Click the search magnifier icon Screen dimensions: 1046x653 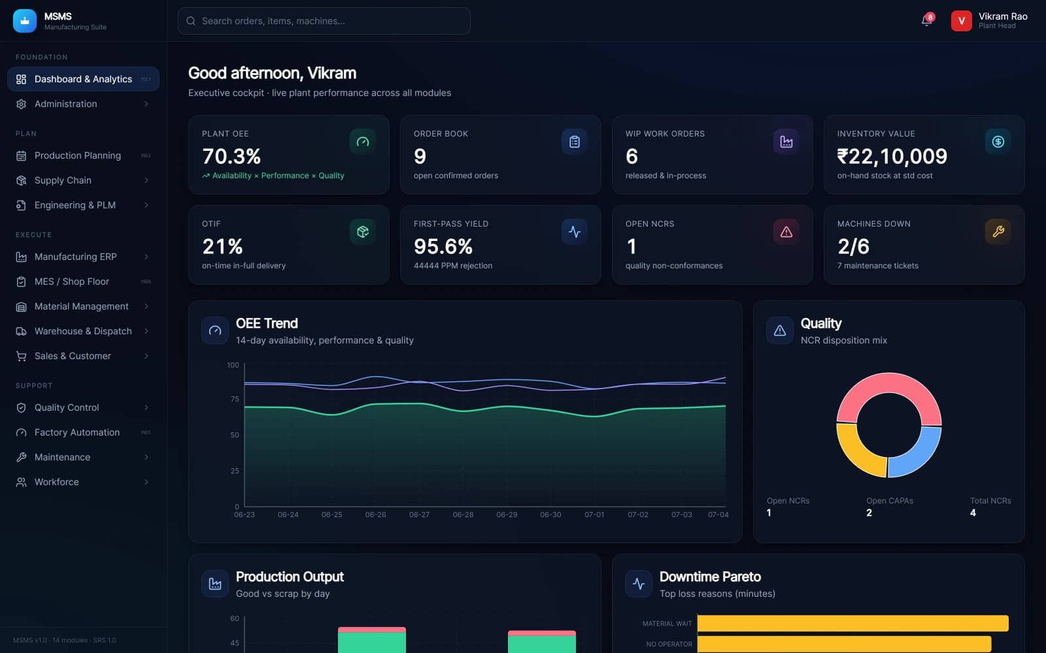[x=191, y=21]
